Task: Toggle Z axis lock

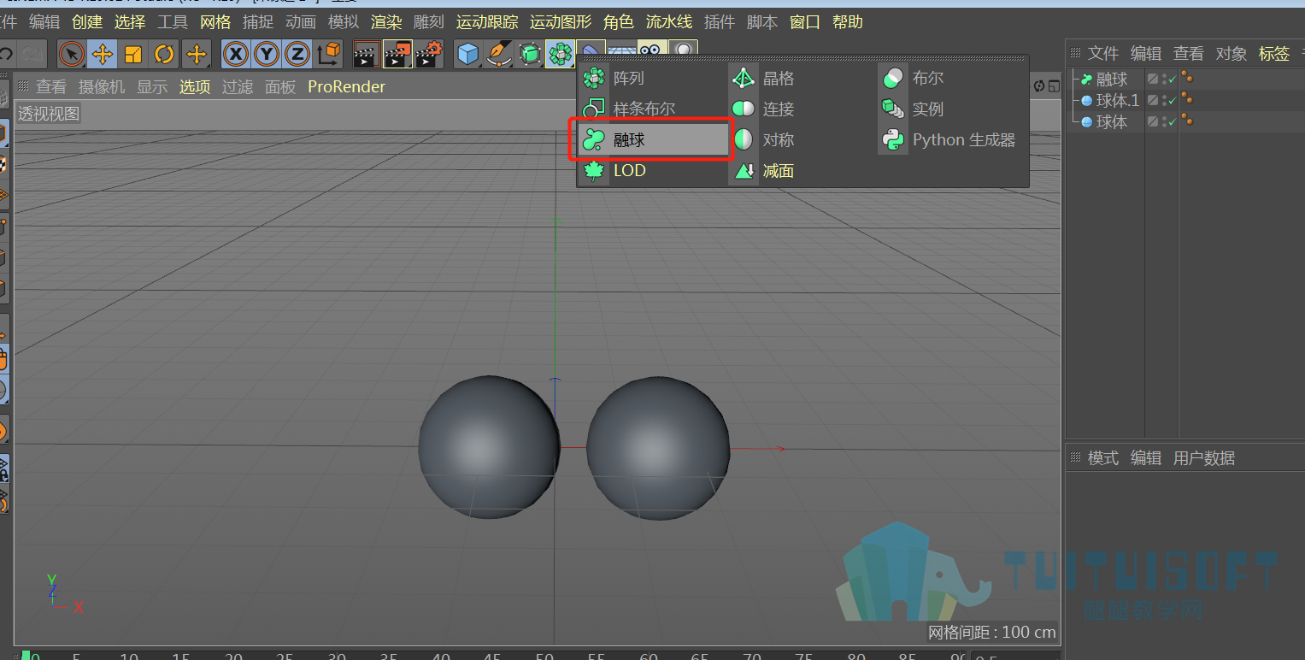Action: pos(297,55)
